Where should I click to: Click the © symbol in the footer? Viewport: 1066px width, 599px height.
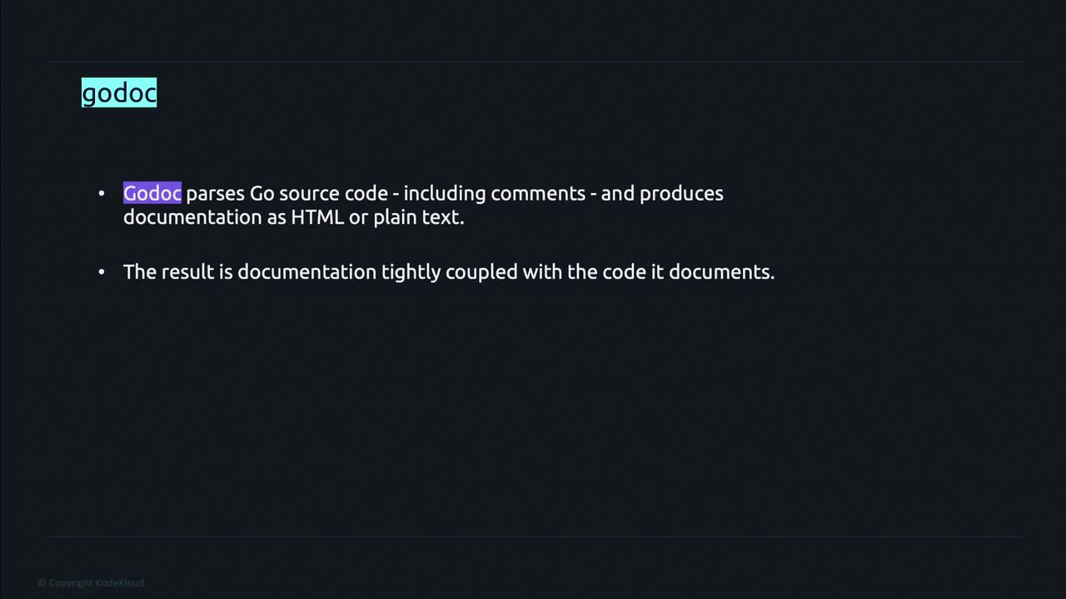[x=42, y=583]
